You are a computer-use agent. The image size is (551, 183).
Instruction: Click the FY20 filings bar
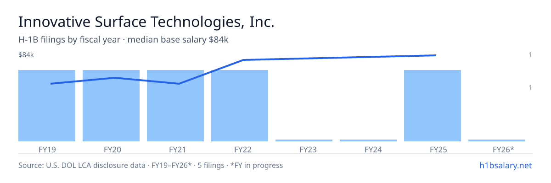111,106
